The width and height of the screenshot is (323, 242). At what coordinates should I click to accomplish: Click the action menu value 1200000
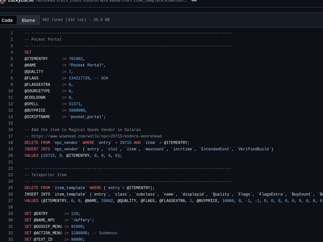point(79,233)
